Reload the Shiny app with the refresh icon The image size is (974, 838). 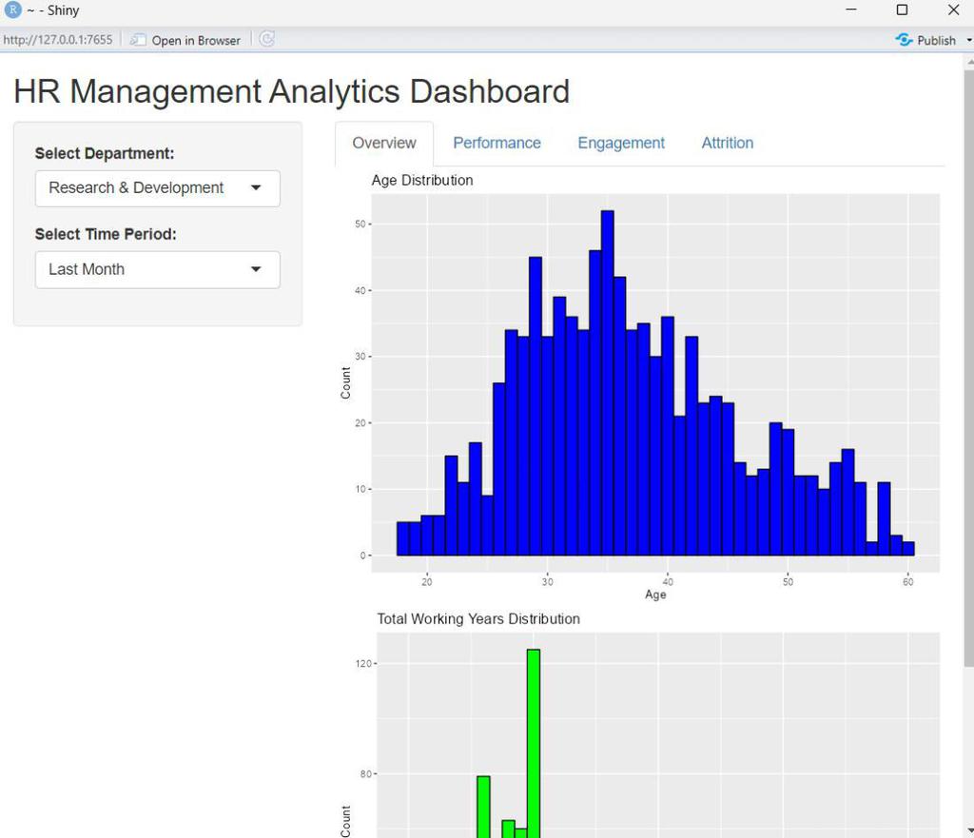point(266,39)
